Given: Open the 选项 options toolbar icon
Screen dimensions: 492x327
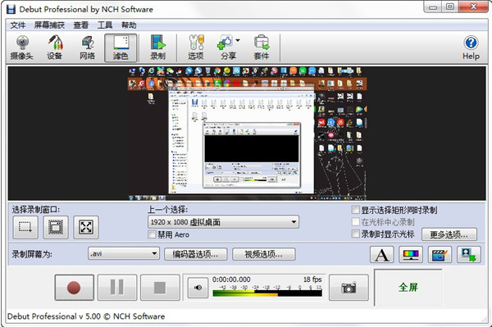Looking at the screenshot, I should coord(196,48).
